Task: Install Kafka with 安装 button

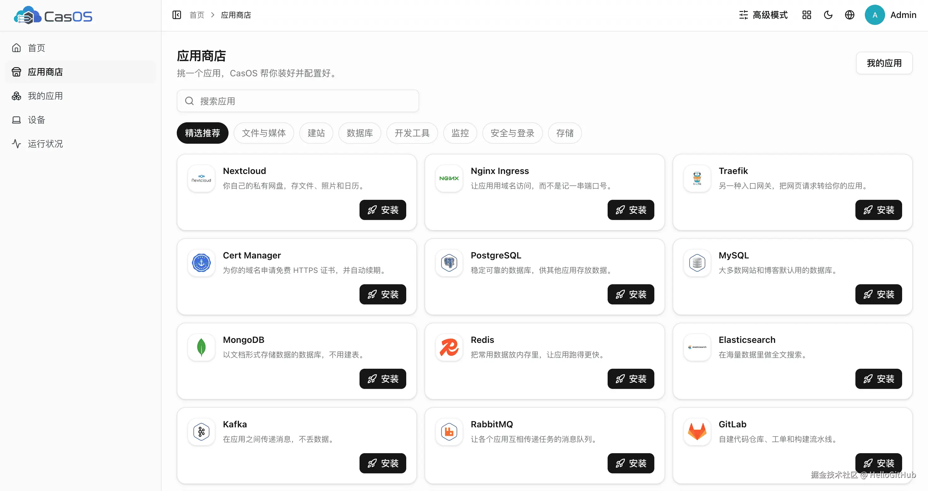Action: (383, 463)
